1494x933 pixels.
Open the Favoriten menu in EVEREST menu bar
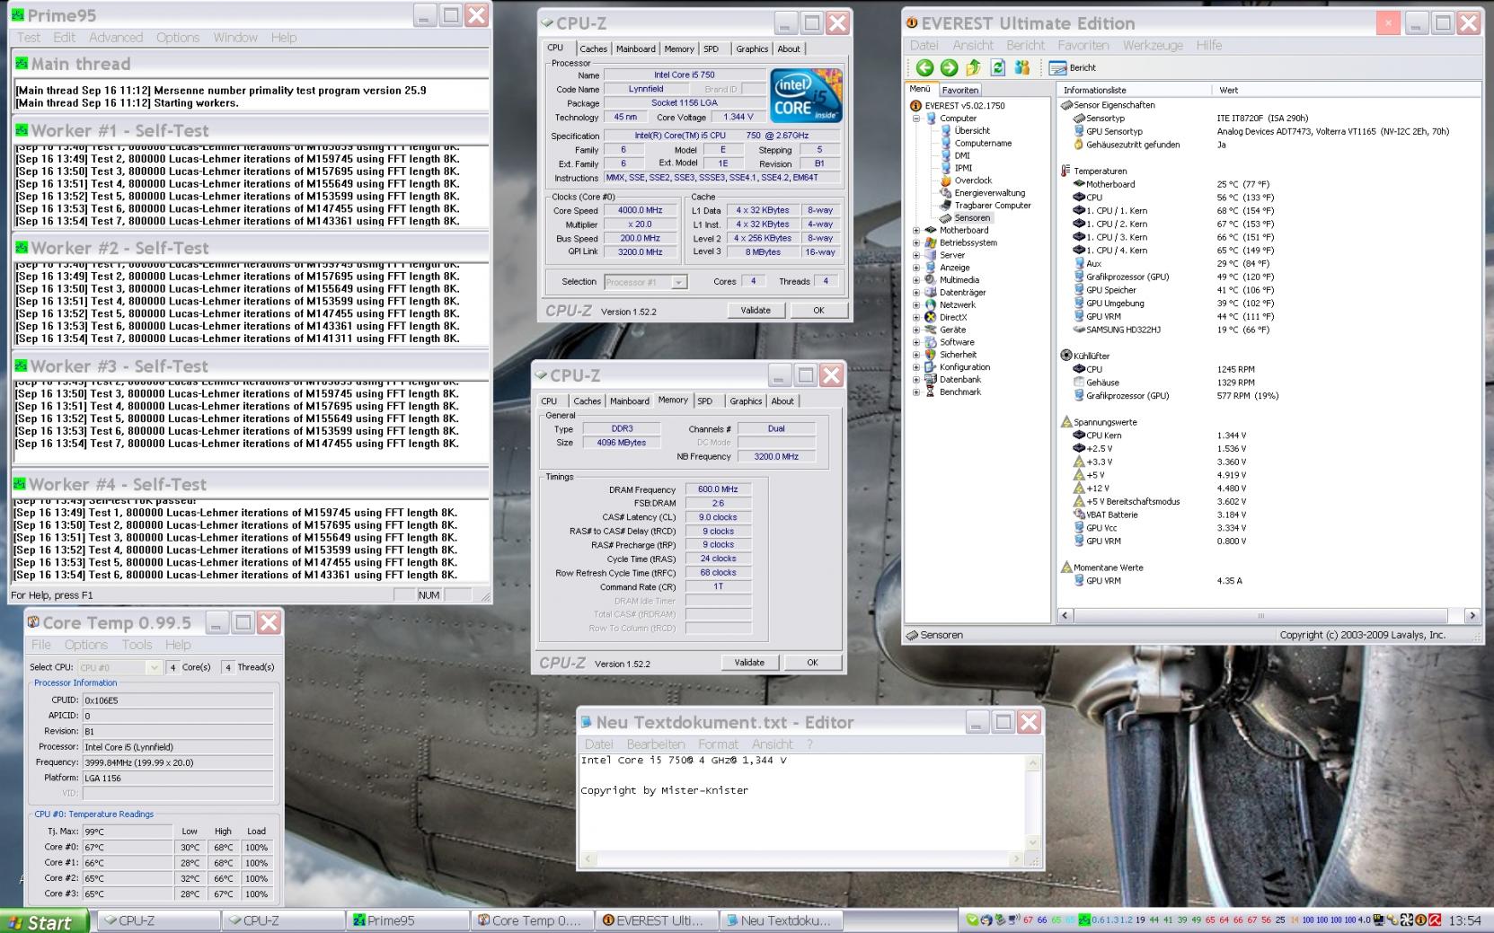[1083, 45]
